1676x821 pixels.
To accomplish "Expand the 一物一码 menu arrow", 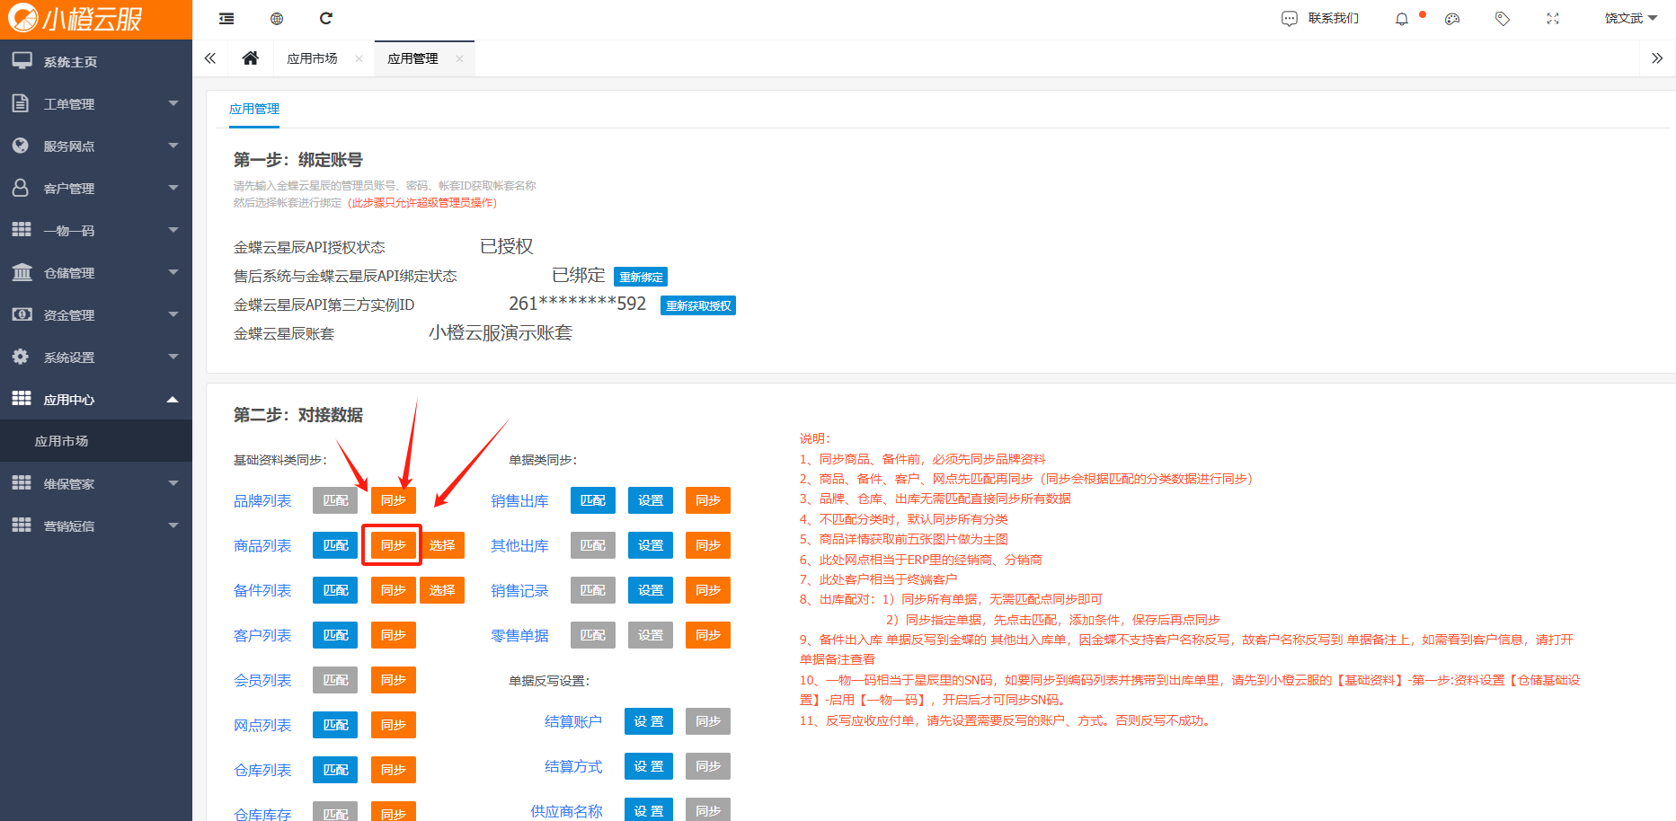I will coord(173,230).
